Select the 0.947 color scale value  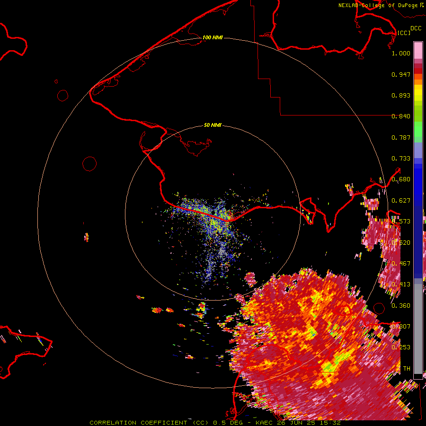[401, 74]
